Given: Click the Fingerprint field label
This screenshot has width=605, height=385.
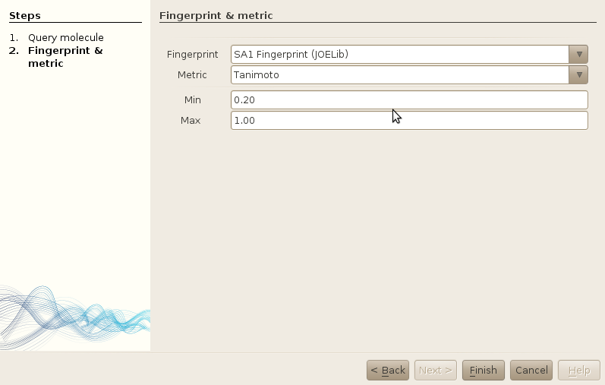Looking at the screenshot, I should click(192, 55).
